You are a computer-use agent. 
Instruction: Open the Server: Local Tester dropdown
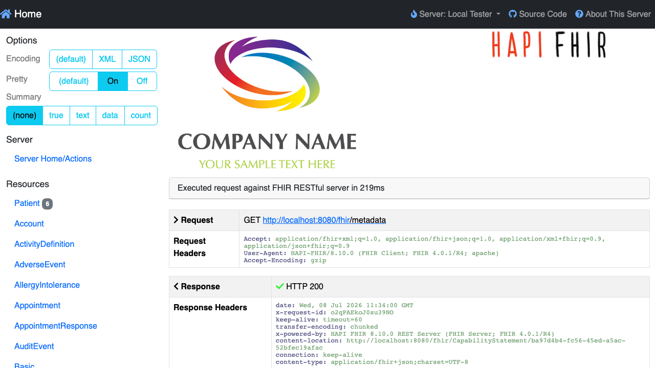coord(455,14)
